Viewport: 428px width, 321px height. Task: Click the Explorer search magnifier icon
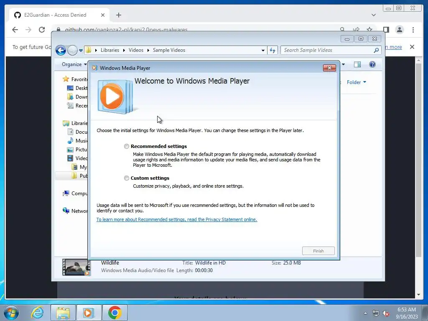tap(377, 50)
